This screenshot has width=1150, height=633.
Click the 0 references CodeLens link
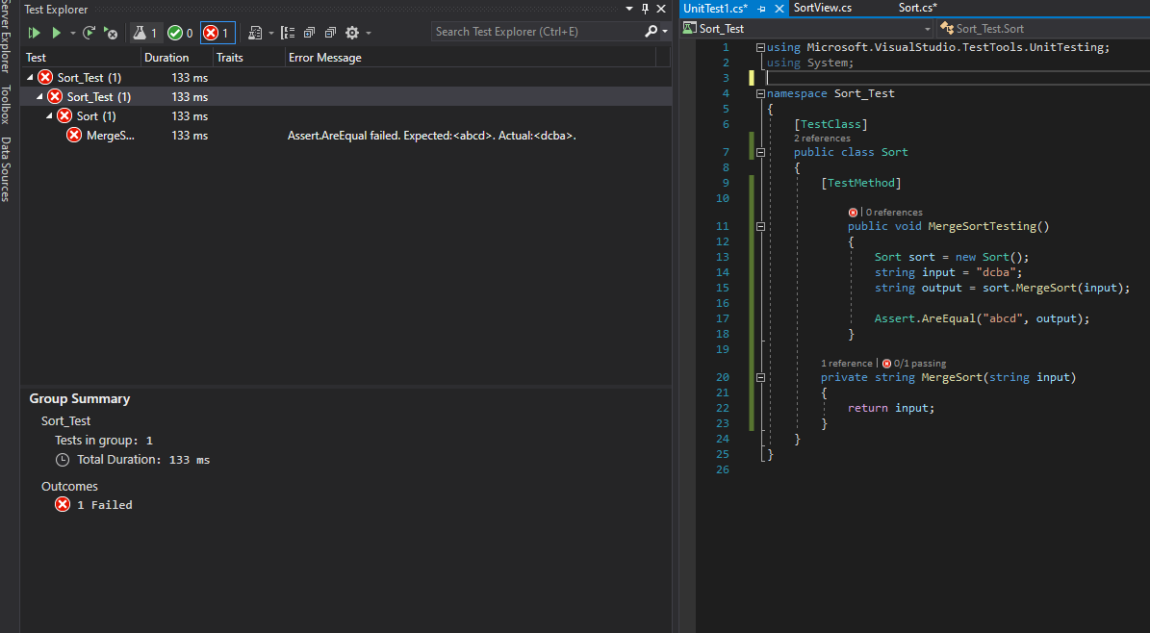pos(894,212)
